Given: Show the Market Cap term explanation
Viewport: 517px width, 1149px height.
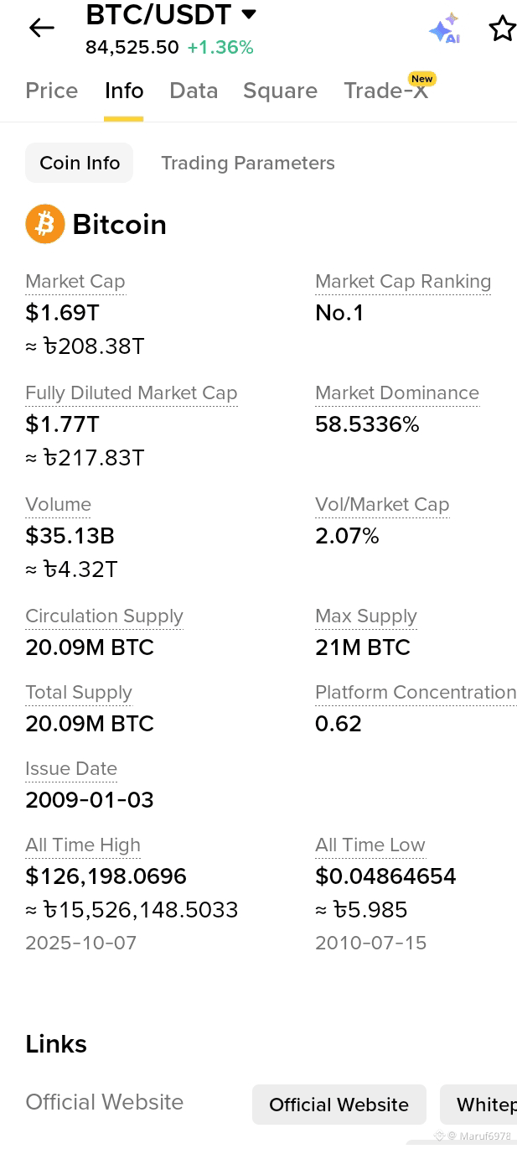Looking at the screenshot, I should (75, 282).
